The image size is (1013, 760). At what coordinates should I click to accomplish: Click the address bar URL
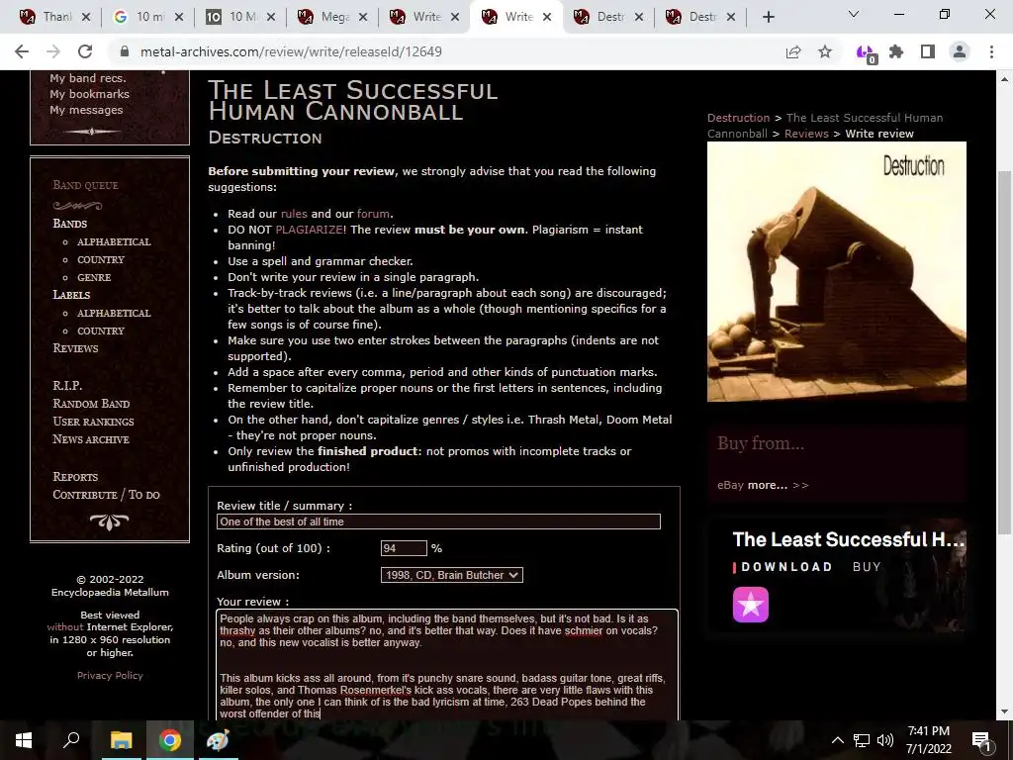pyautogui.click(x=291, y=51)
